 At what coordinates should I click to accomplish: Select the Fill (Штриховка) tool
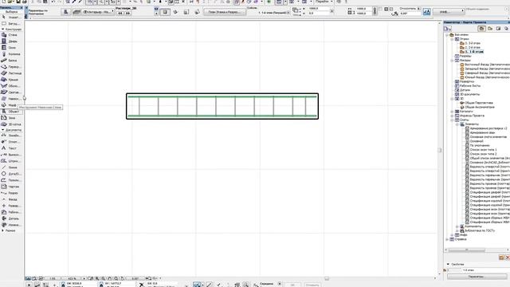point(11,161)
